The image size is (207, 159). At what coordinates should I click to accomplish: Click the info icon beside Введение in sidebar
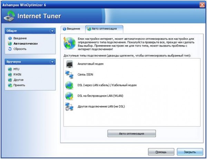click(x=10, y=38)
